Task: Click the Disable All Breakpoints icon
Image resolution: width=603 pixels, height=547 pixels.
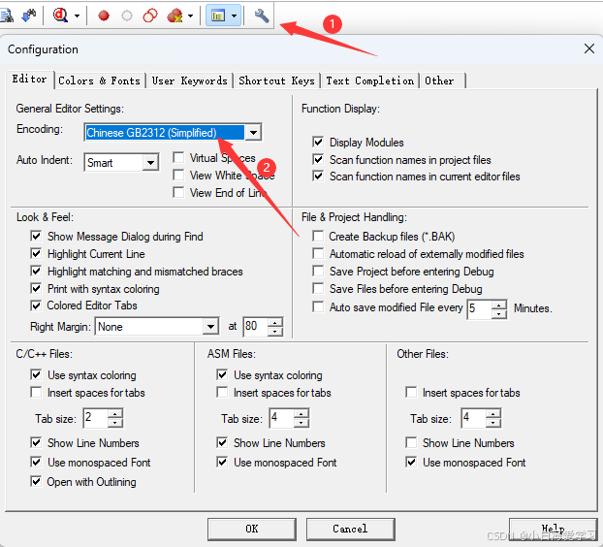Action: (150, 16)
